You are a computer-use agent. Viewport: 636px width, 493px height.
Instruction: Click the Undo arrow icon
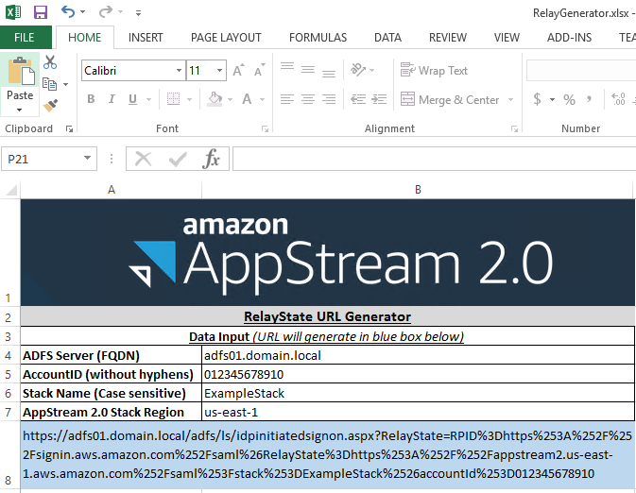67,11
